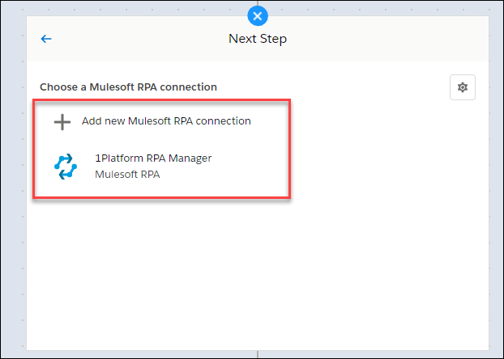Click the plus icon to add a connection
Screen dimensions: 504x359
pos(62,122)
